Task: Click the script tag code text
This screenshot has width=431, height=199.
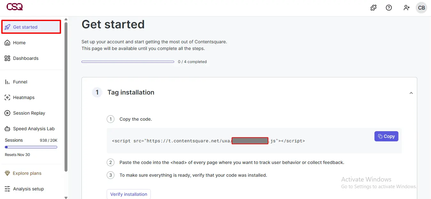Action: click(208, 141)
